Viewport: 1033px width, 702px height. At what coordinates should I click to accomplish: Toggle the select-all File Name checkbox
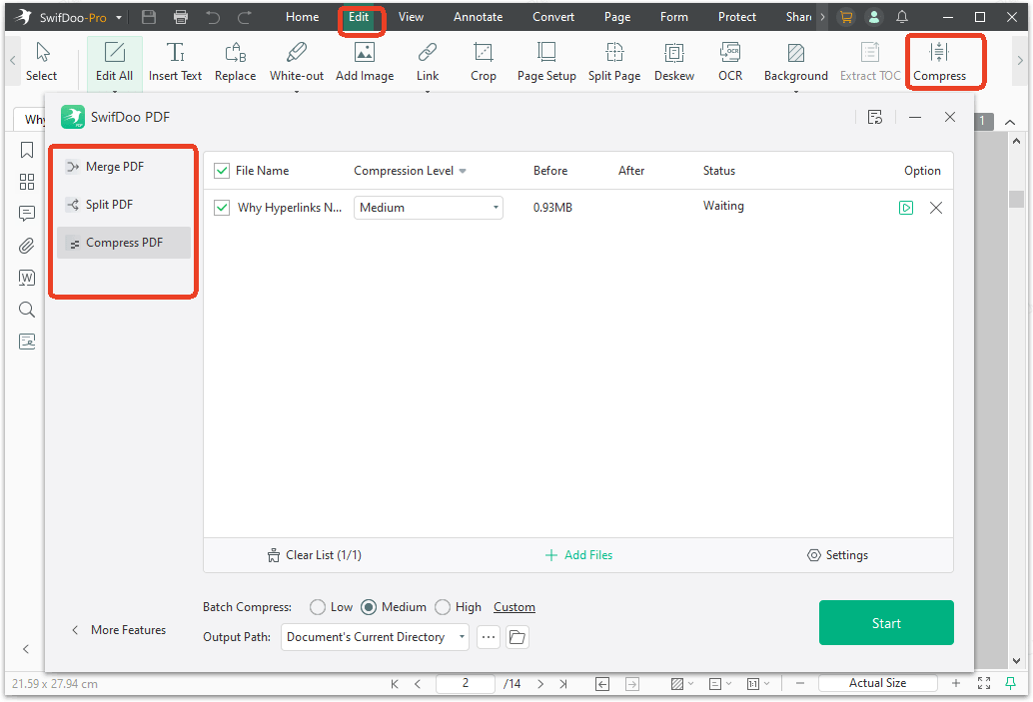click(x=222, y=171)
